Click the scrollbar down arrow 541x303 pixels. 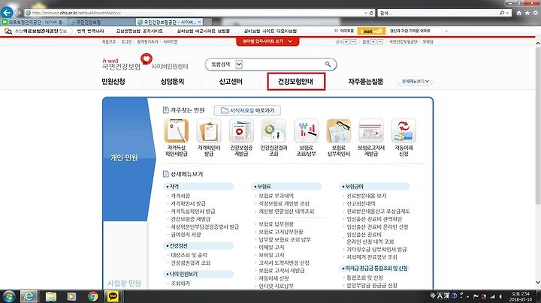click(538, 282)
